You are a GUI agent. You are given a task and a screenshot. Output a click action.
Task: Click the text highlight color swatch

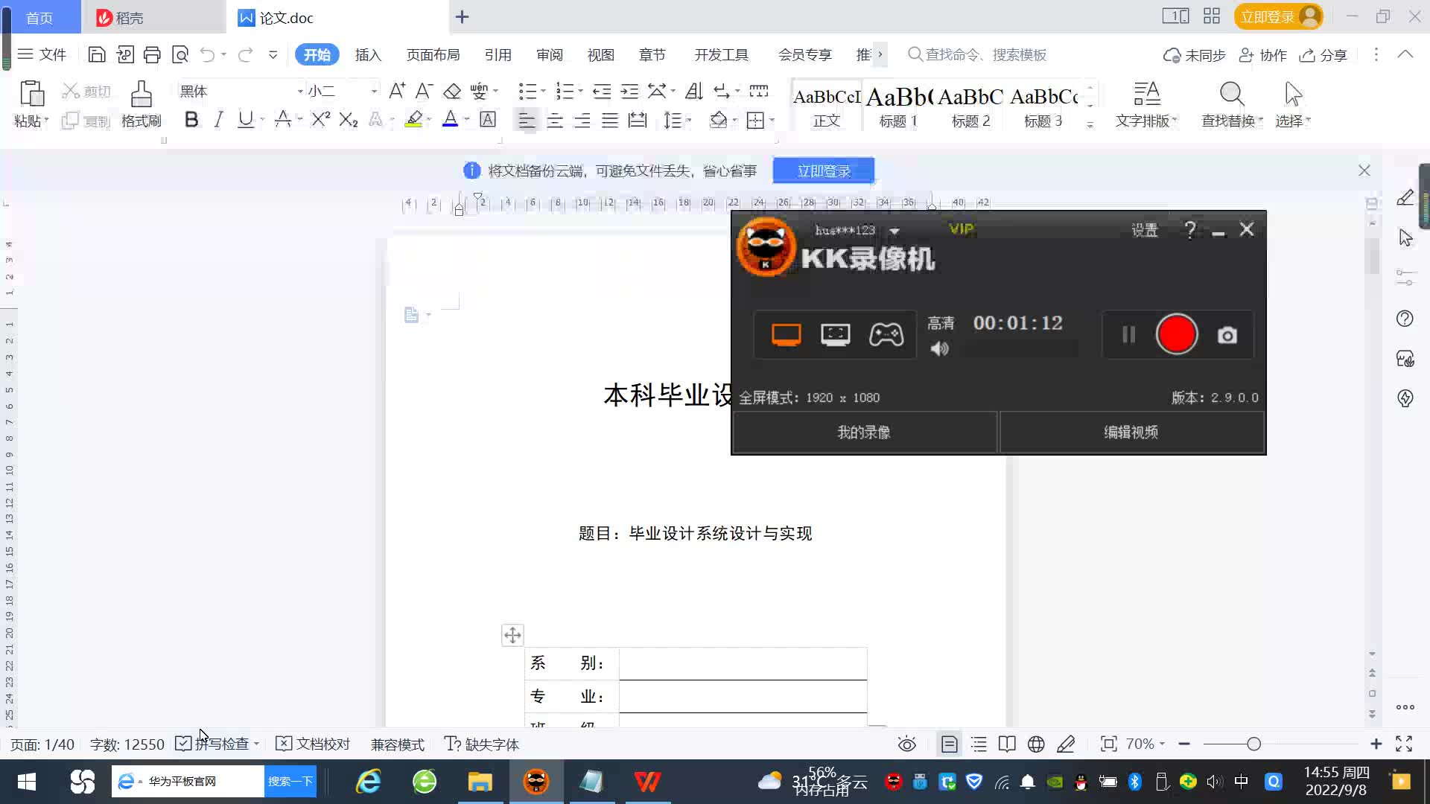(413, 120)
